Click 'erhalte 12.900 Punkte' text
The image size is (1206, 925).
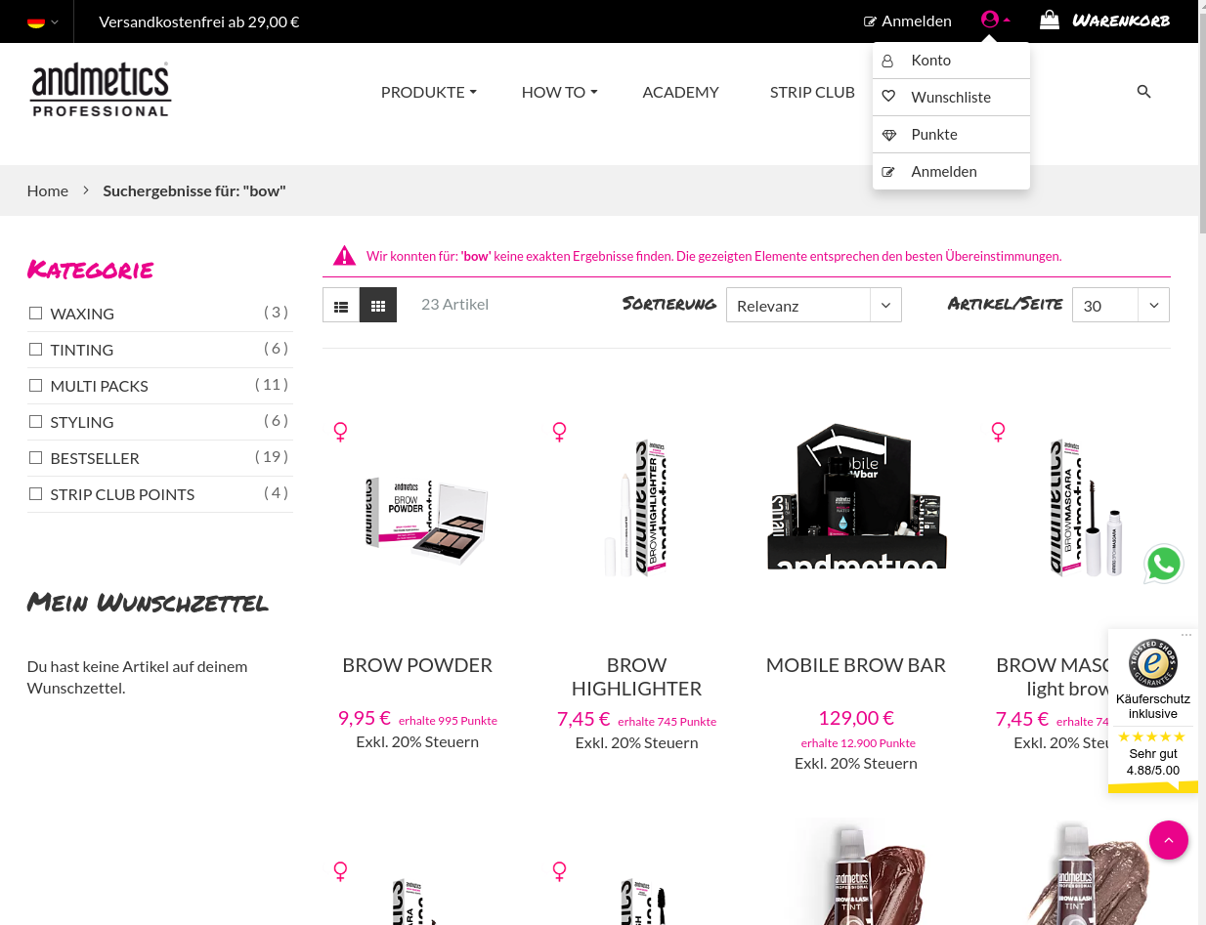coord(858,743)
